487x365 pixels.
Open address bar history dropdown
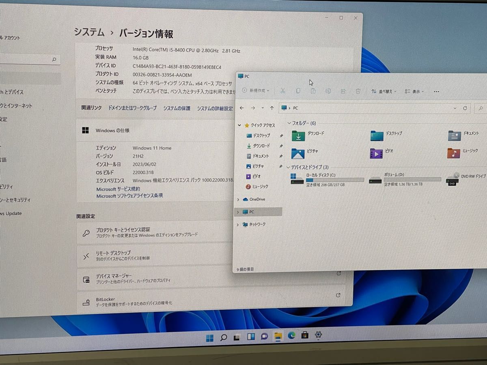click(x=455, y=108)
